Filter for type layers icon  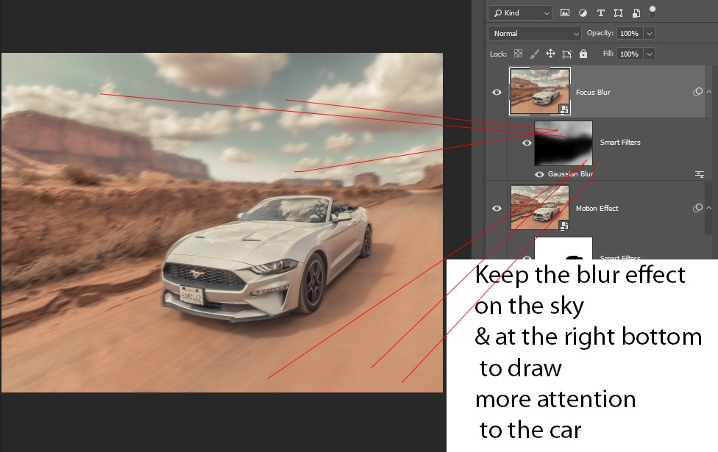(600, 13)
